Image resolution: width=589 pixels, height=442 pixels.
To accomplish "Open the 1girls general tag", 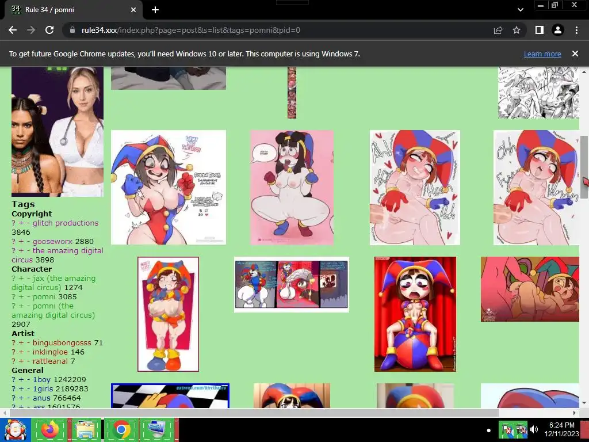I will [43, 388].
